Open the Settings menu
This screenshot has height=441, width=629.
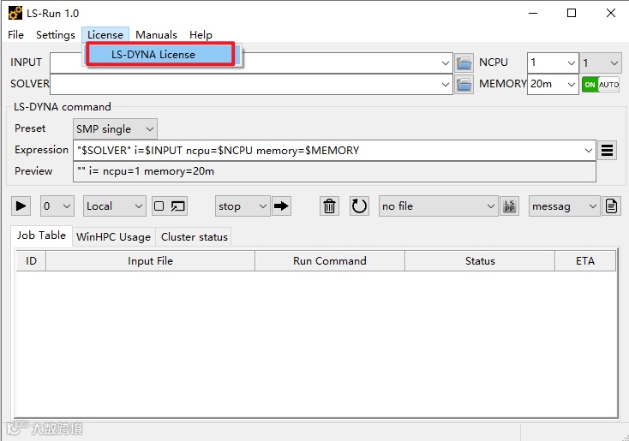(x=56, y=35)
